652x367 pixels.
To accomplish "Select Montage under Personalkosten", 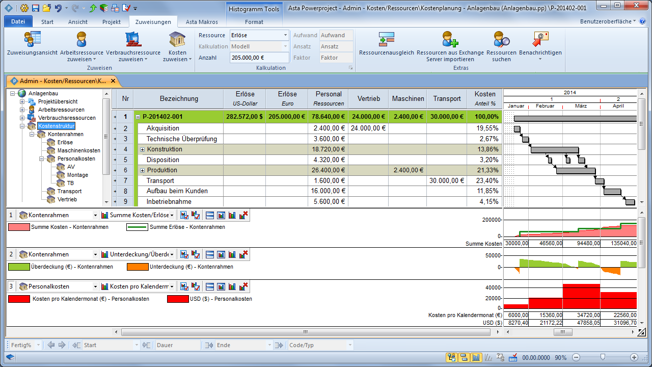I will (x=77, y=175).
